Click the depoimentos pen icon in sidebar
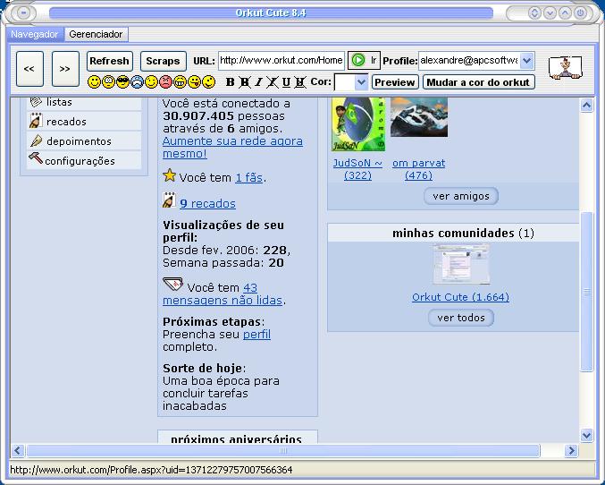 pyautogui.click(x=36, y=140)
